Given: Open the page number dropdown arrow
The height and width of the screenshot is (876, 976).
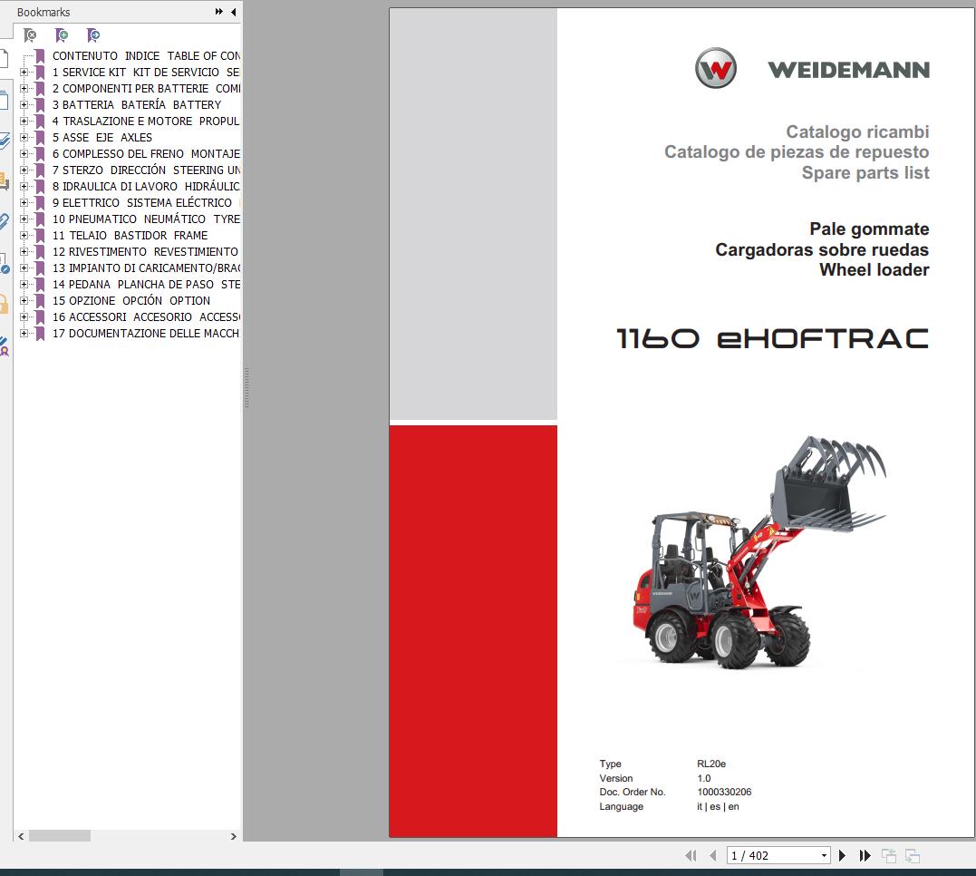Looking at the screenshot, I should [824, 855].
